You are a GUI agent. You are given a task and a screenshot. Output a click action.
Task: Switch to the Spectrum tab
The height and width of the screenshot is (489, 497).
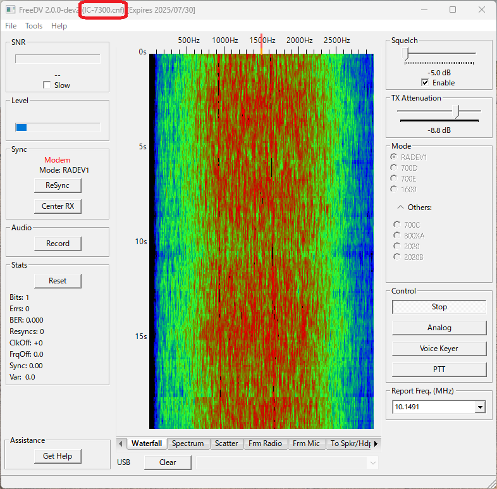[188, 443]
